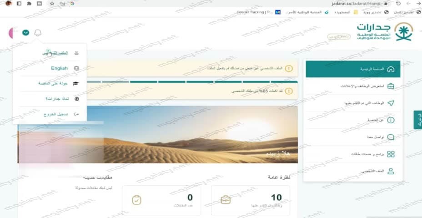Click the four-squares grid sidebar icon
The height and width of the screenshot is (218, 422).
(x=391, y=154)
